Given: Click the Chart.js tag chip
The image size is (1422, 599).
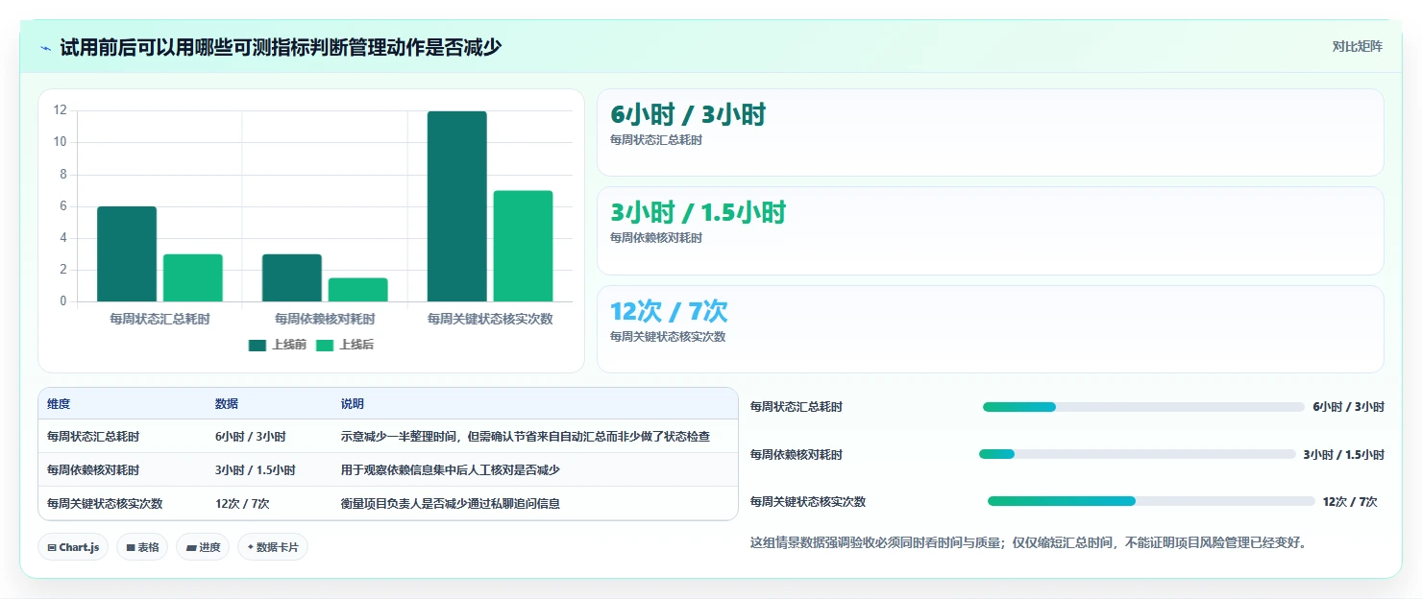Looking at the screenshot, I should 73,547.
